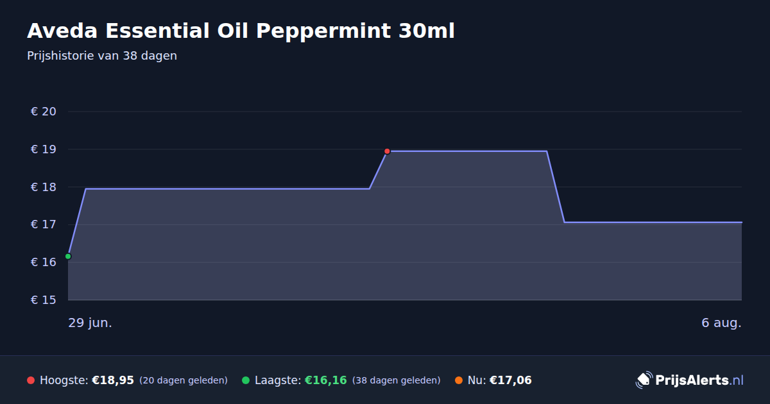Click the title Aveda Essential Oil Peppermint 30ml
This screenshot has width=770, height=404.
pyautogui.click(x=241, y=31)
